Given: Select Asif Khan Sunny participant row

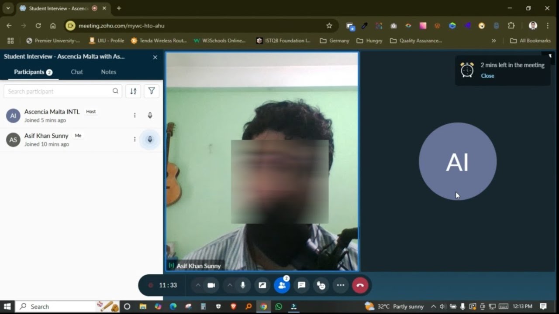Looking at the screenshot, I should (x=81, y=140).
